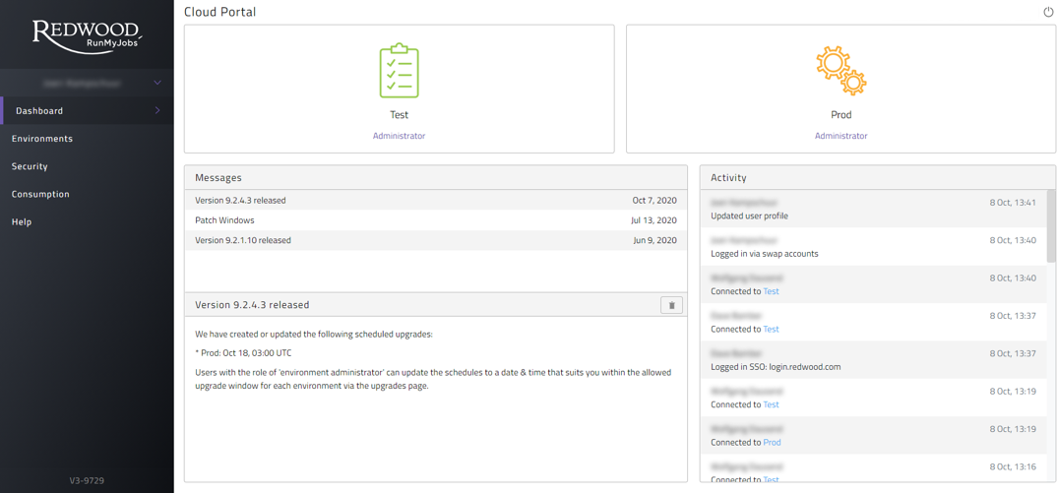The width and height of the screenshot is (1057, 493).
Task: Delete message with trash icon
Action: point(671,305)
